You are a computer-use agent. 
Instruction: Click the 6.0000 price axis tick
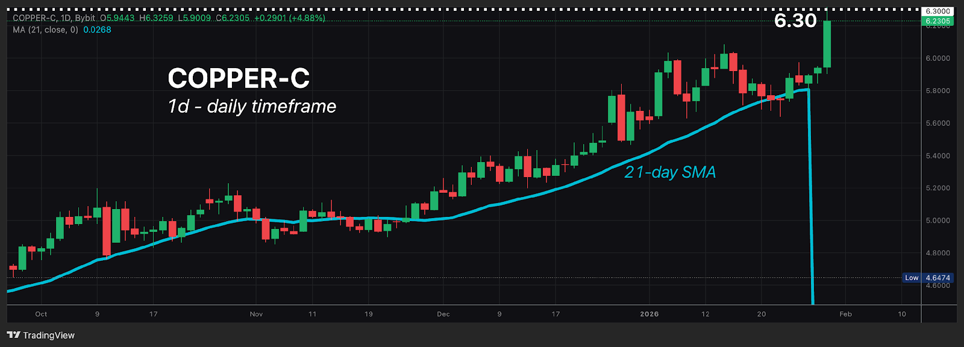tap(938, 58)
